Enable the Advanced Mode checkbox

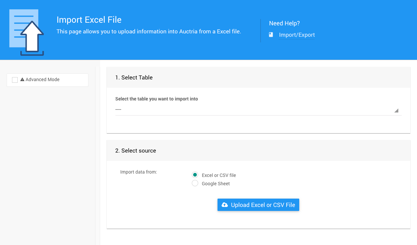click(x=15, y=80)
